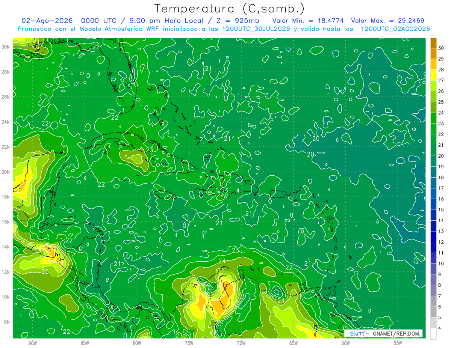Click the '18N' latitude axis label
Image resolution: width=451 pixels, height=348 pixels.
(x=6, y=197)
